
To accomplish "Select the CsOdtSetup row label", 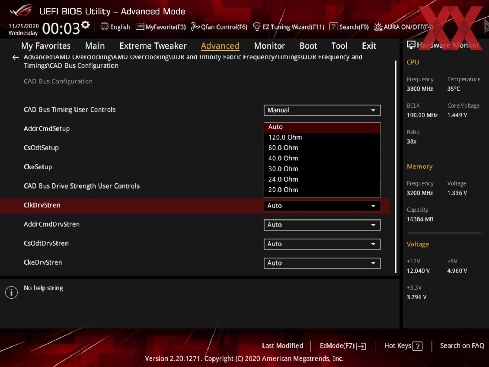I will (41, 148).
